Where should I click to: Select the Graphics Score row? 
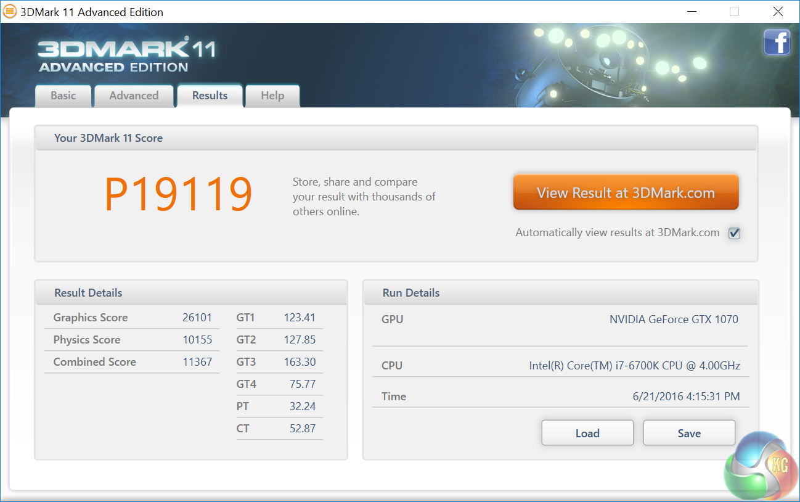click(x=132, y=318)
